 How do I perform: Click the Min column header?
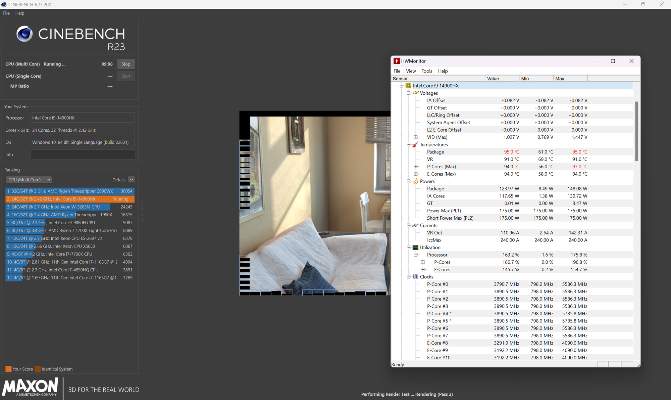coord(536,79)
